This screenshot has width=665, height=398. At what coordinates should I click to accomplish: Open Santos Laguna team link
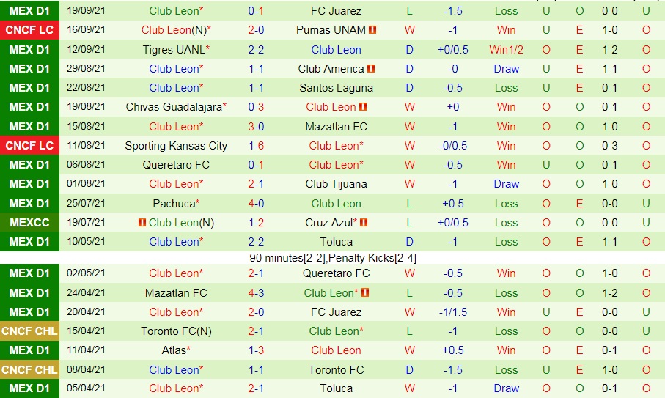[x=336, y=88]
